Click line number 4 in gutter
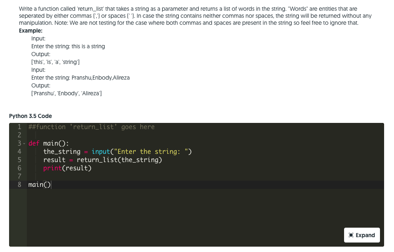Image resolution: width=394 pixels, height=252 pixels. (19, 151)
